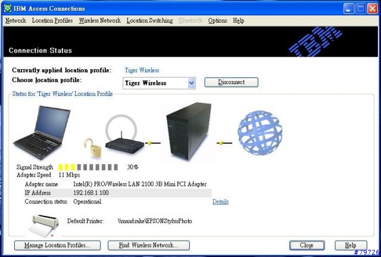Click the IBM Access Connections title bar icon

[8, 8]
